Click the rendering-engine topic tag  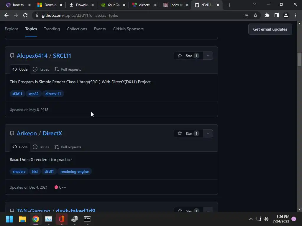coord(75,172)
